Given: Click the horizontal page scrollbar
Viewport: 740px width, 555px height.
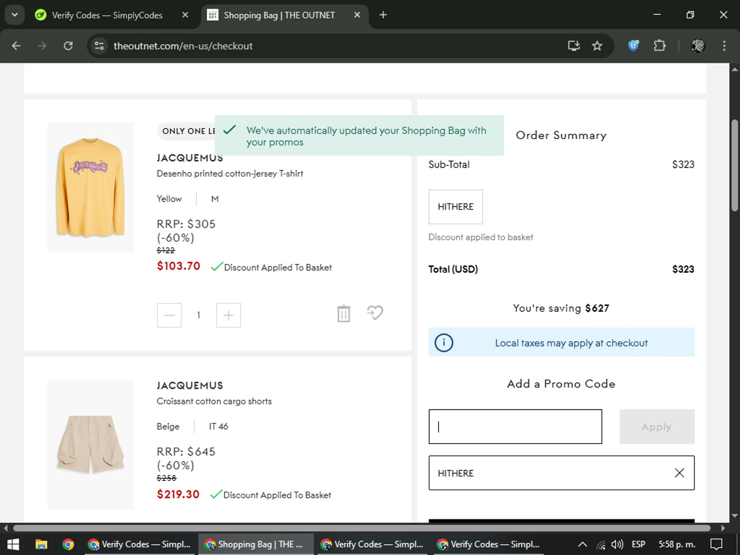Looking at the screenshot, I should pos(362,528).
